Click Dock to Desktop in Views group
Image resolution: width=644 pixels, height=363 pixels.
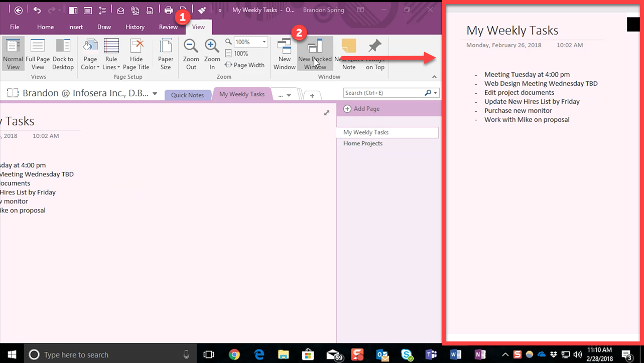(63, 54)
